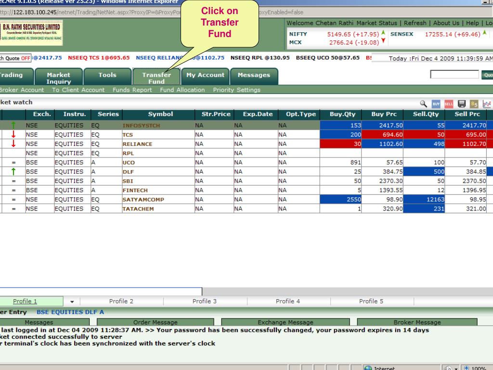The width and height of the screenshot is (493, 370).
Task: Click the red down arrow on the RELIANCE row
Action: coord(13,144)
